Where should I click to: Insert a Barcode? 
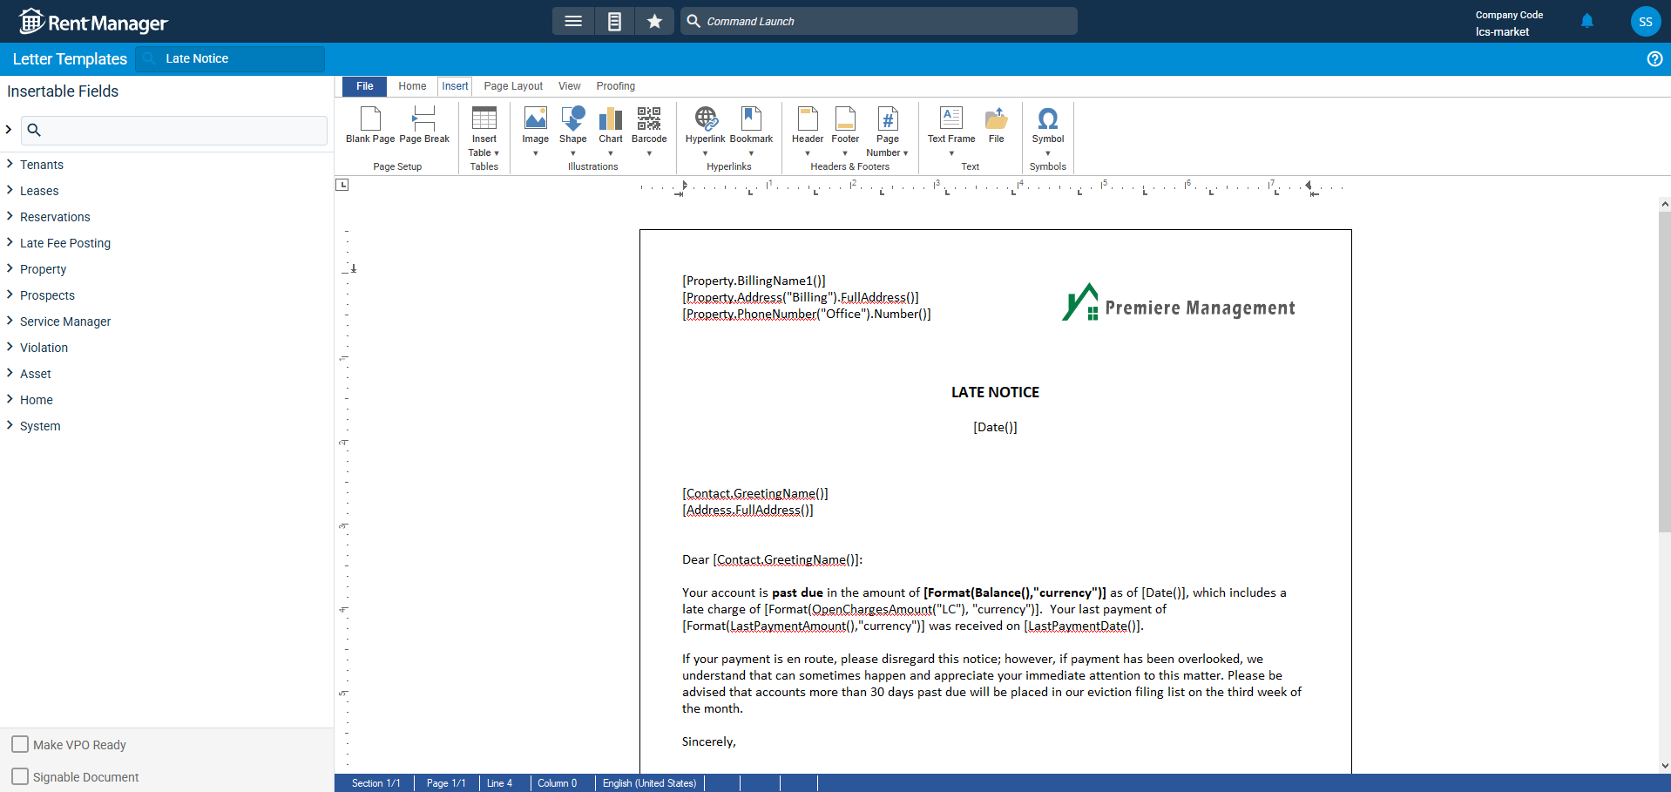(648, 125)
